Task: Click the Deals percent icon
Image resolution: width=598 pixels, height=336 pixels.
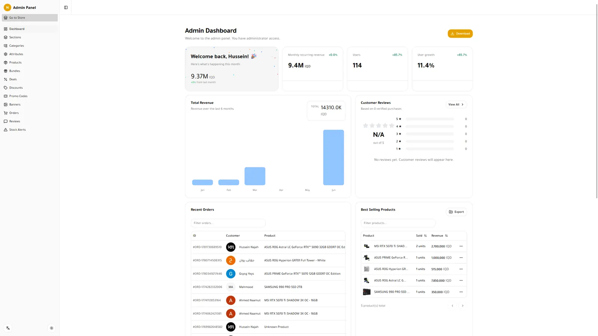Action: coord(6,79)
